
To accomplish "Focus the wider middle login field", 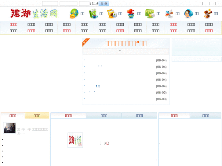I will 68,4.
